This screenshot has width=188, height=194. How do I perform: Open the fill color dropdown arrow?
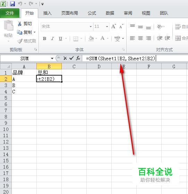point(96,38)
